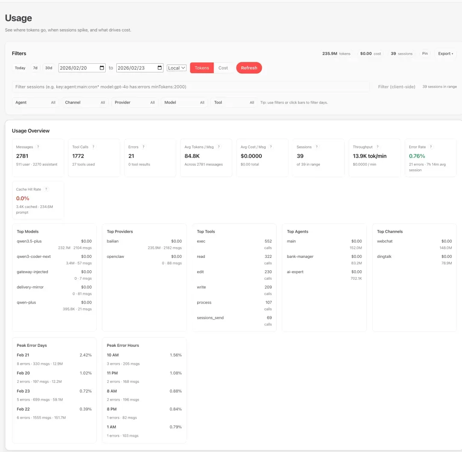Click the question mark next to Errors

coord(143,147)
